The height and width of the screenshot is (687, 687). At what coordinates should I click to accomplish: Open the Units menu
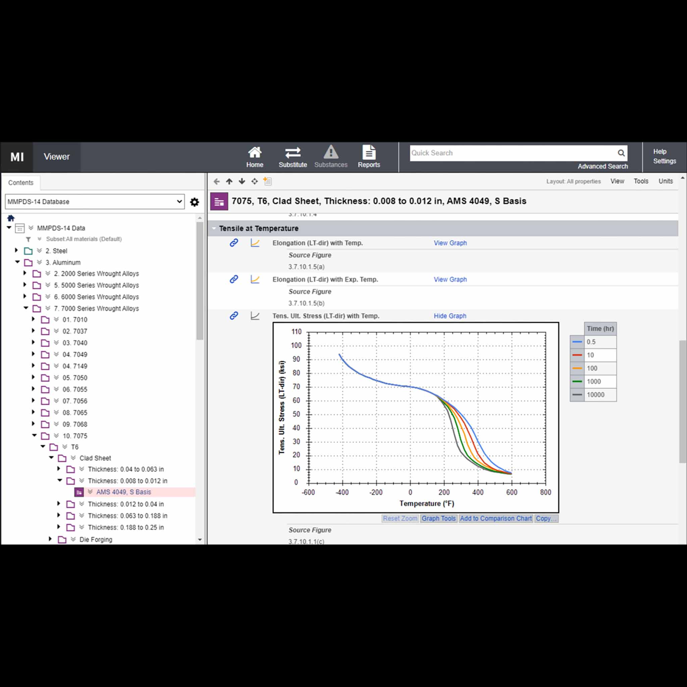665,181
